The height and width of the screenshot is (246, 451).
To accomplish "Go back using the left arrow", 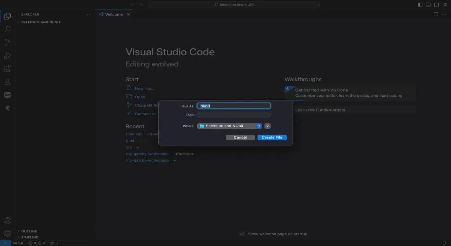I will pyautogui.click(x=133, y=5).
